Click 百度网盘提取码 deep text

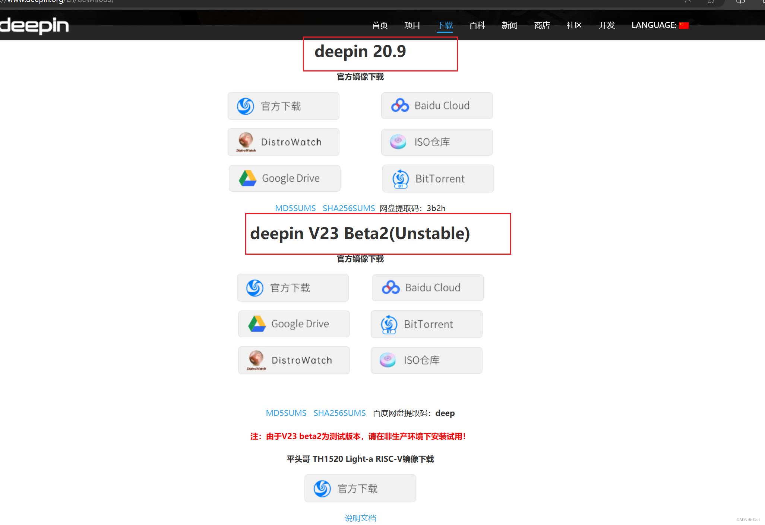point(414,413)
